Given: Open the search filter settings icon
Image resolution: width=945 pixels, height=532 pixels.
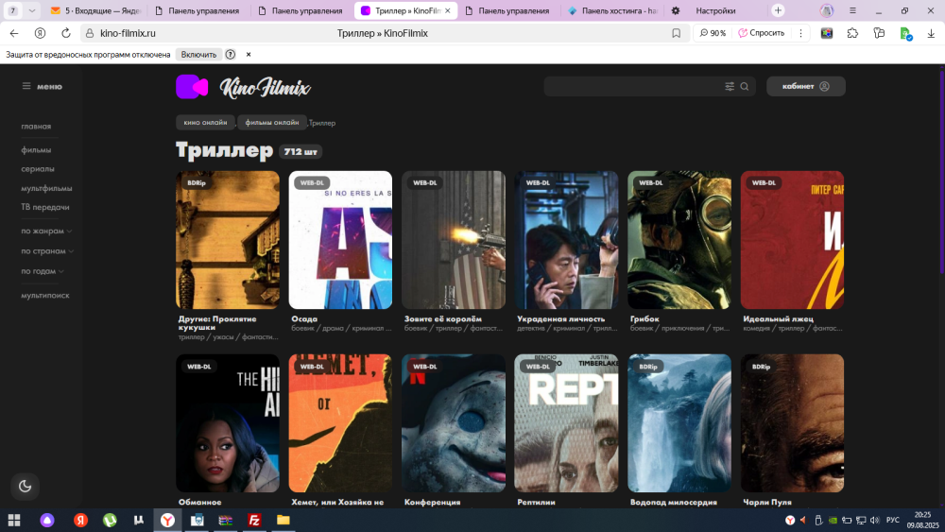Looking at the screenshot, I should (730, 86).
